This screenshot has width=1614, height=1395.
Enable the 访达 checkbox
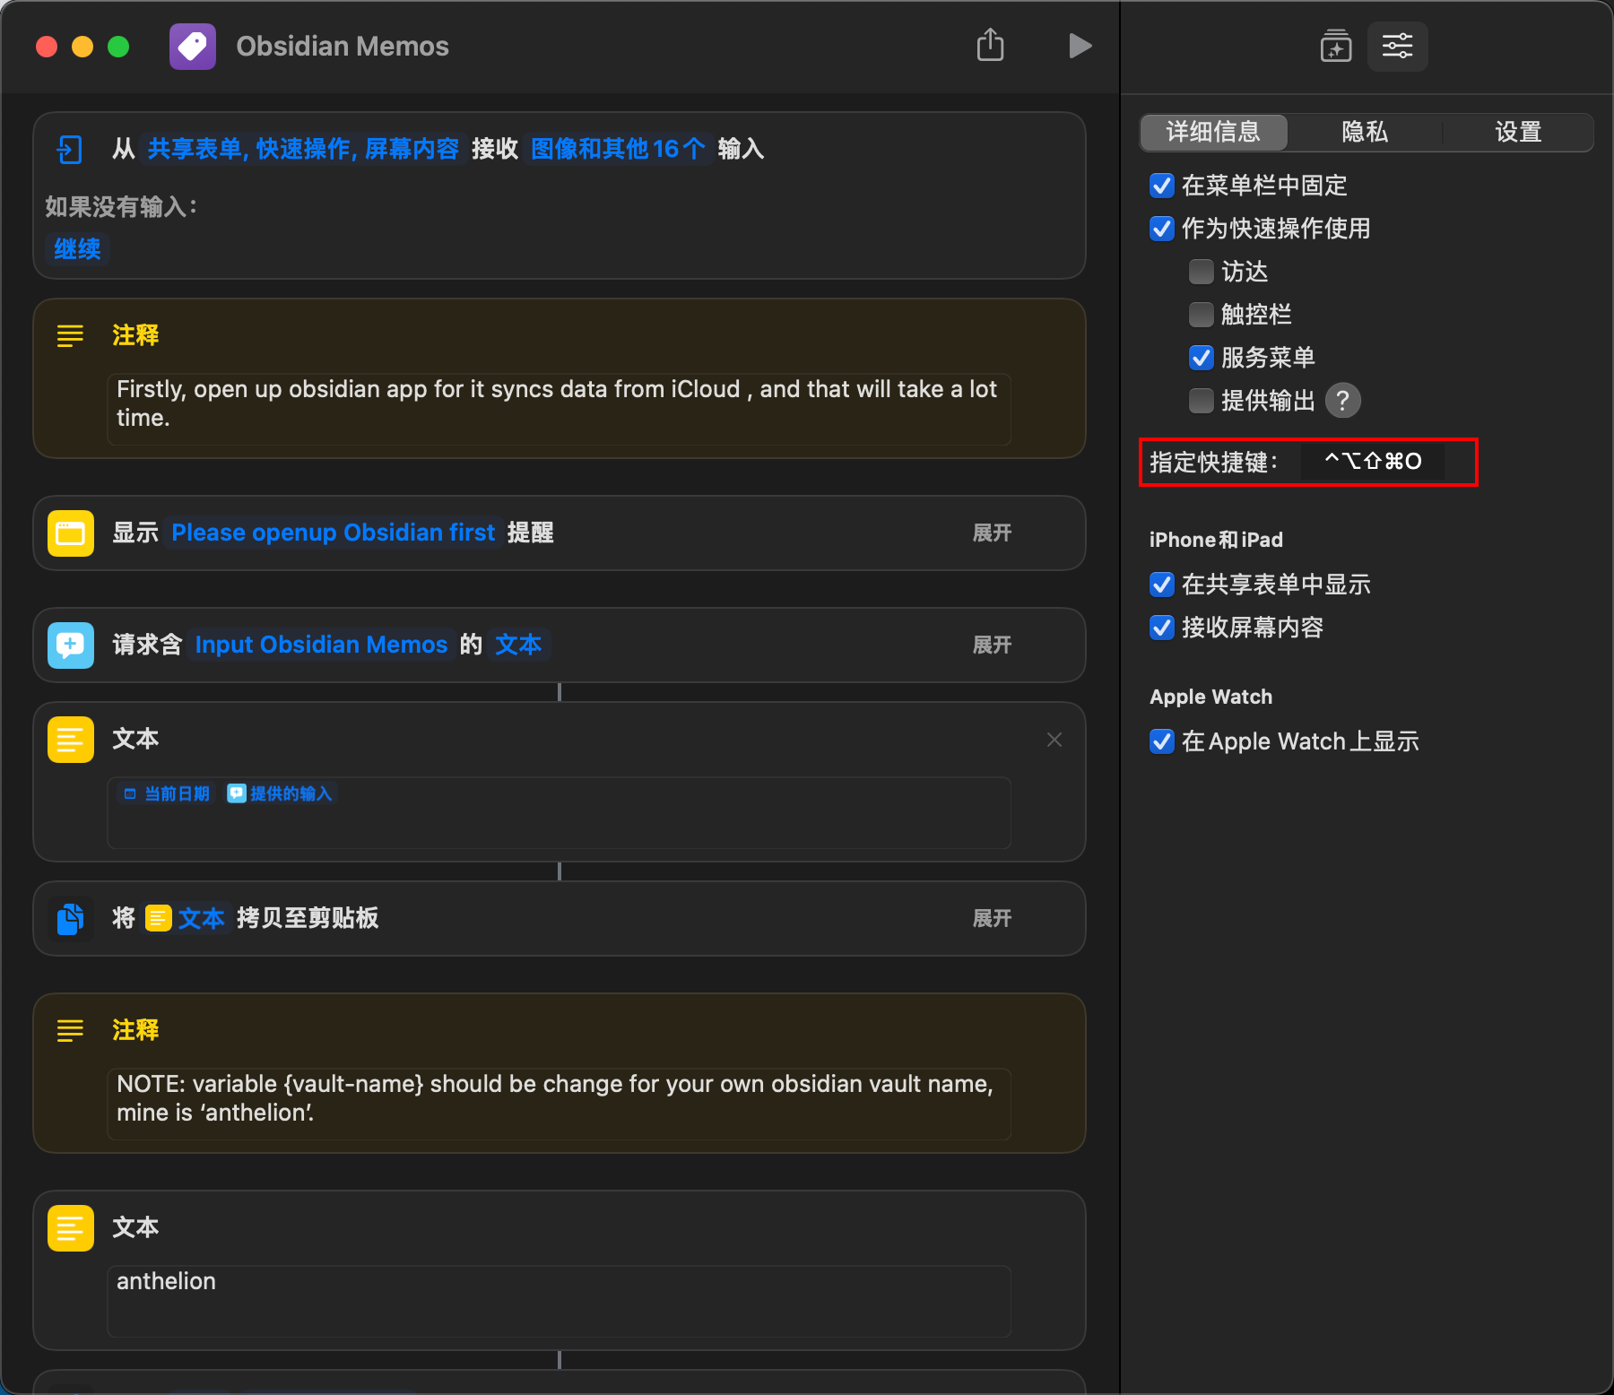(x=1202, y=272)
